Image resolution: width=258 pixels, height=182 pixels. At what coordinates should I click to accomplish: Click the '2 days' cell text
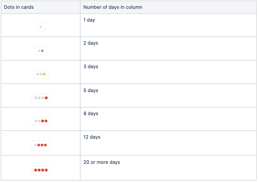(x=91, y=43)
